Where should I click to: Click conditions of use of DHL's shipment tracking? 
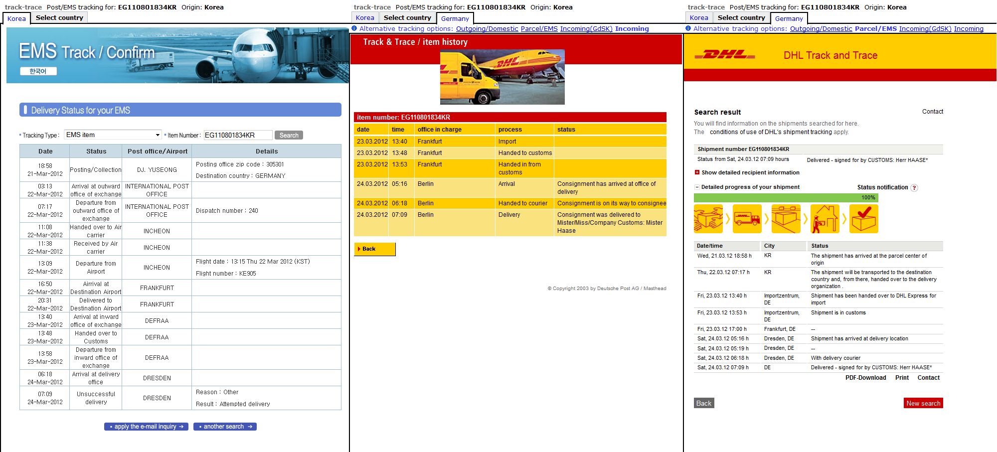(771, 132)
